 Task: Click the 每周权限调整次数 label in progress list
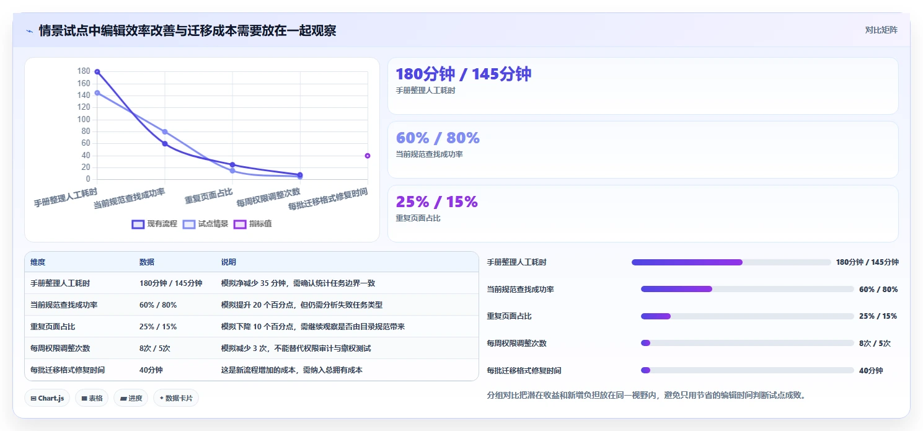click(517, 343)
